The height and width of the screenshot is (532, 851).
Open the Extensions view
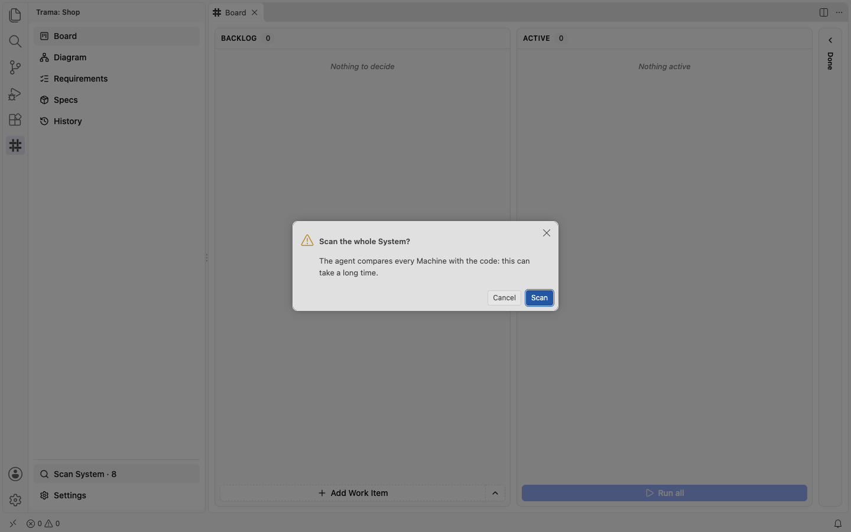[x=15, y=119]
